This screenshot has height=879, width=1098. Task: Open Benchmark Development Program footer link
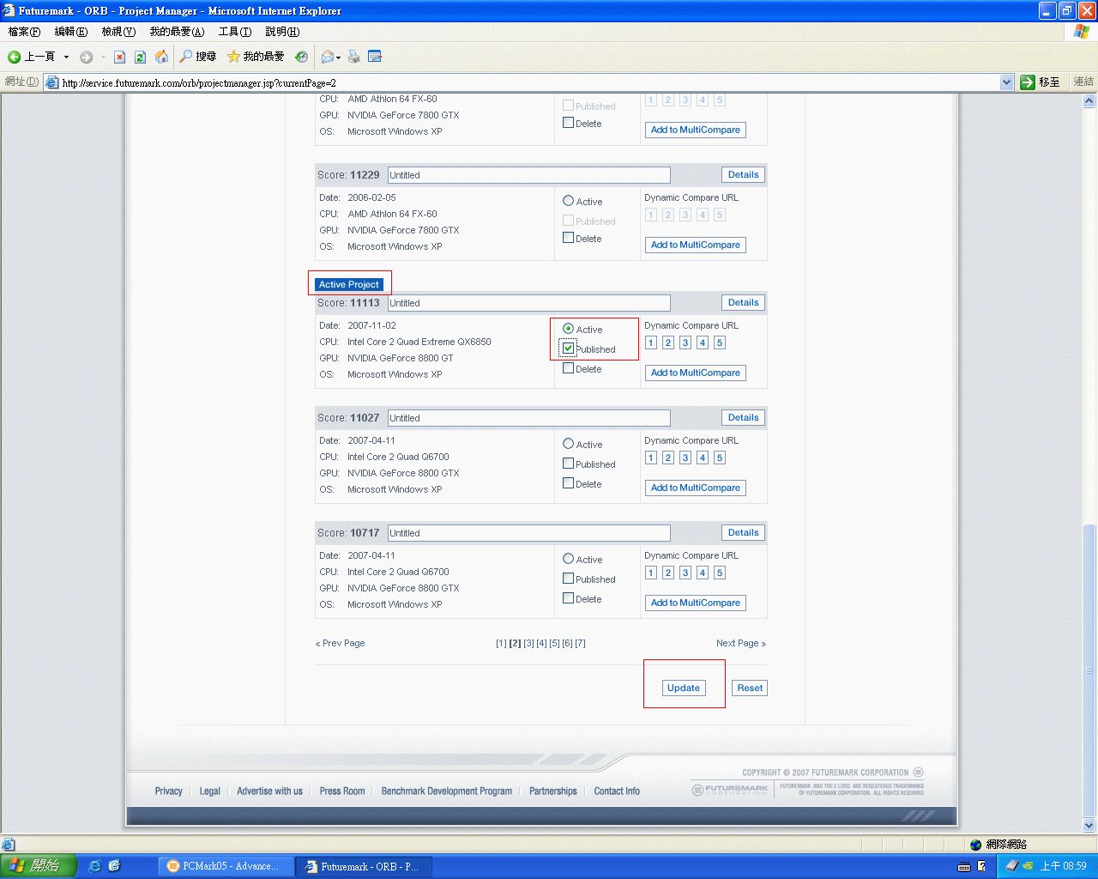[447, 791]
